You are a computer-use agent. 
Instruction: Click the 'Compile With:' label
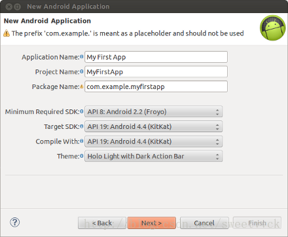tap(58, 141)
